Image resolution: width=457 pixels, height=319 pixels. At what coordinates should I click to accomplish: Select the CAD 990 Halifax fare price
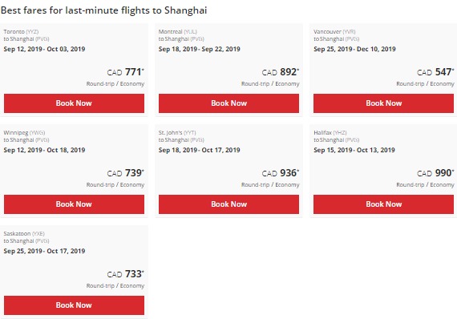435,173
